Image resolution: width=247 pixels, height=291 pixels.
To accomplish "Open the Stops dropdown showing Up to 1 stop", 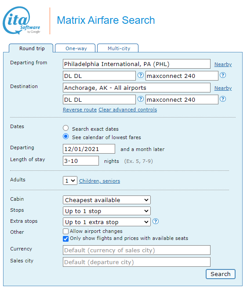I will (x=107, y=211).
